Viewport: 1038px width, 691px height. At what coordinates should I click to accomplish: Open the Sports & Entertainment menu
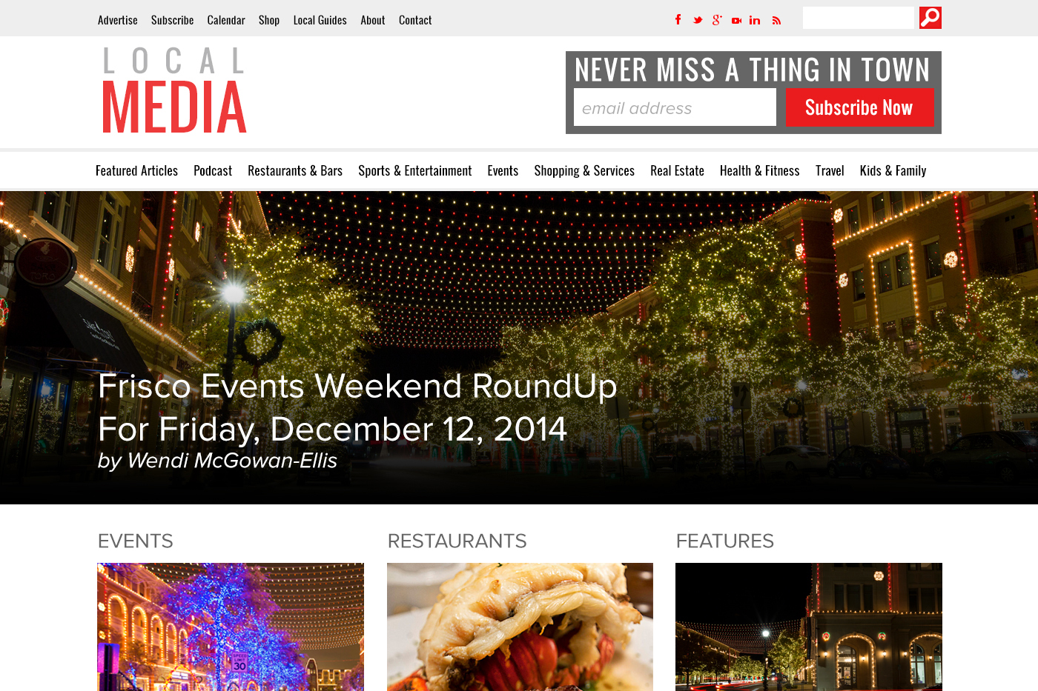point(415,170)
